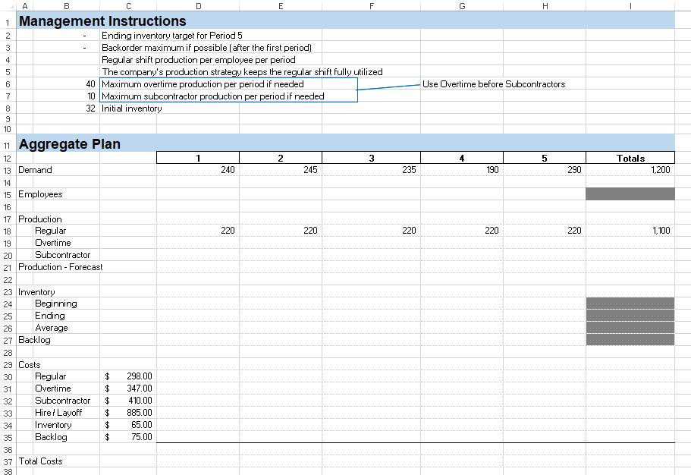
Task: Select column D header
Action: coord(198,6)
